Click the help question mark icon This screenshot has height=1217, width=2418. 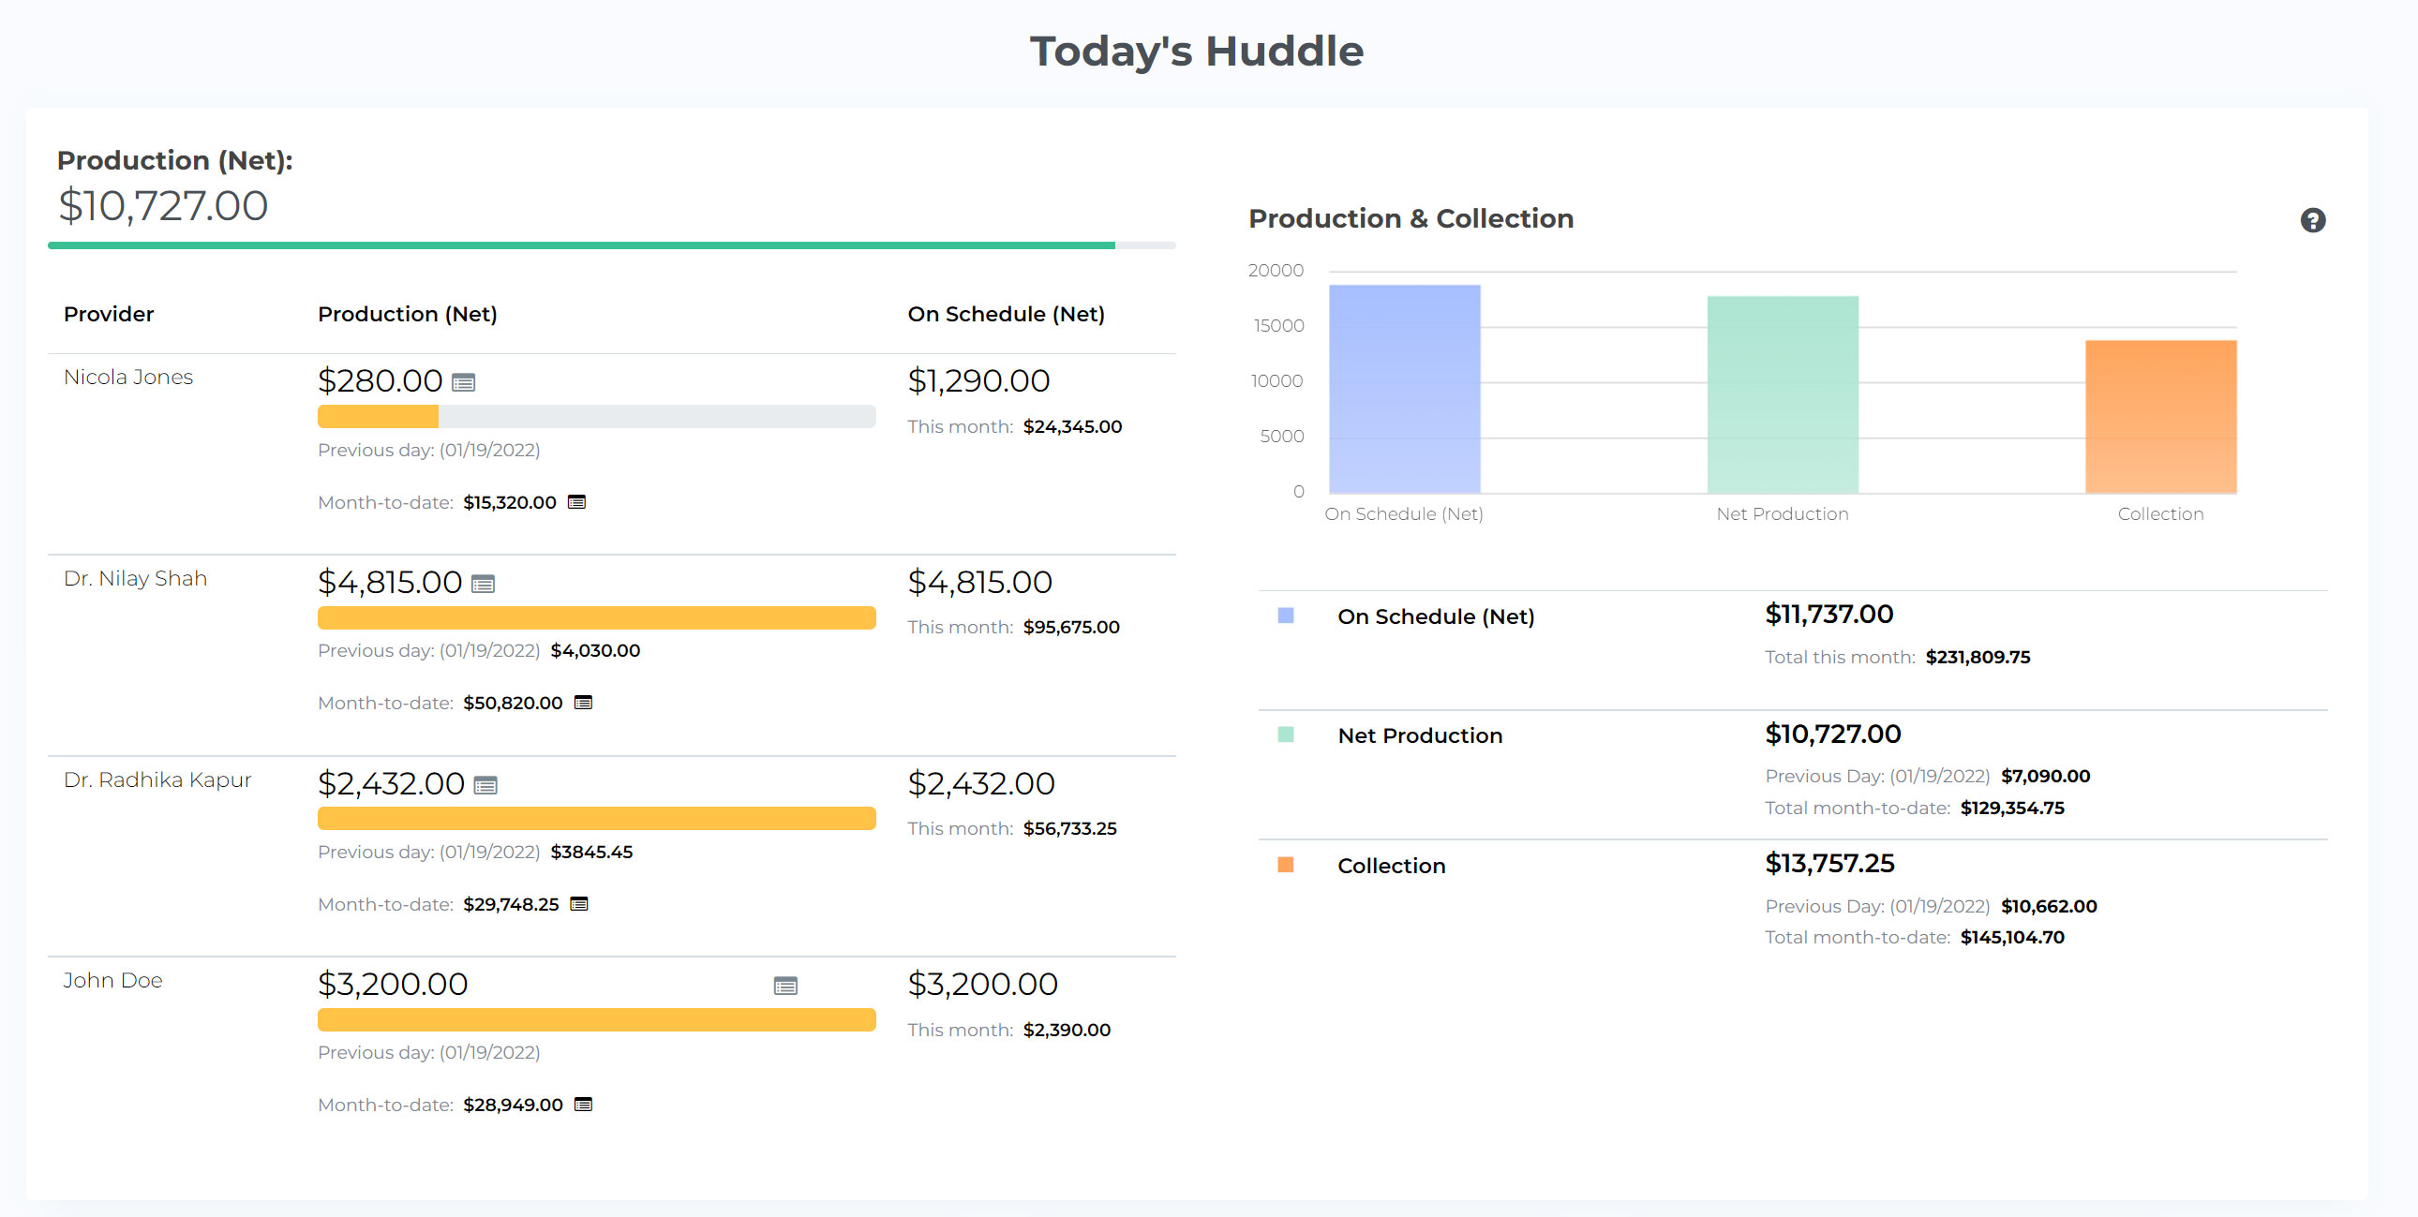click(x=2312, y=220)
